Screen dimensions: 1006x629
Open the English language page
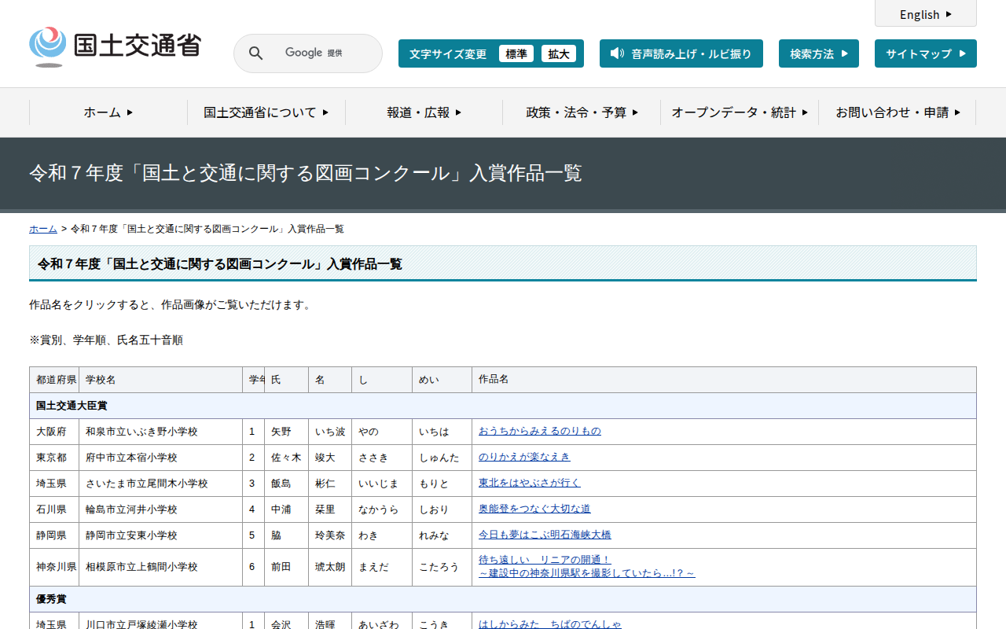pyautogui.click(x=925, y=14)
